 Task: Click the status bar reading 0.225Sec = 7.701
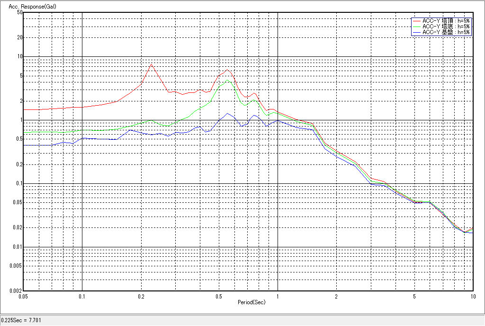pos(21,321)
